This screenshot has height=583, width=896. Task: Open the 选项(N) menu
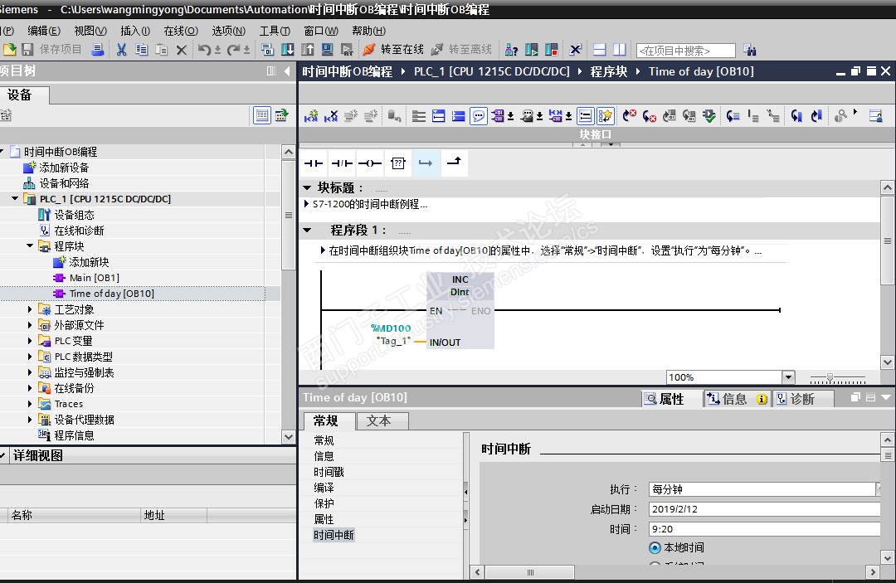[x=229, y=31]
